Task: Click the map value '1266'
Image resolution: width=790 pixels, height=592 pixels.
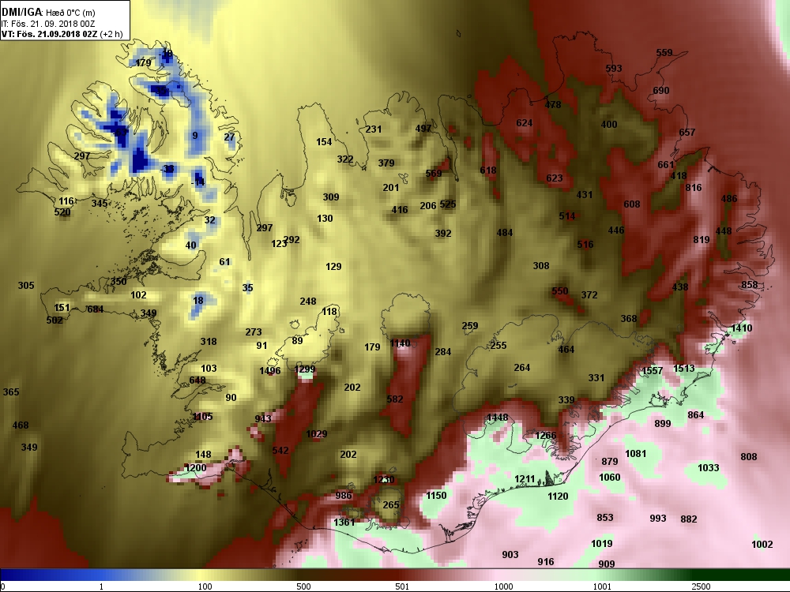Action: [x=546, y=436]
